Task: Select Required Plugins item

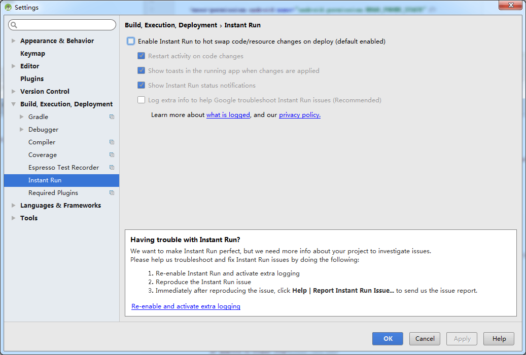Action: pos(53,193)
